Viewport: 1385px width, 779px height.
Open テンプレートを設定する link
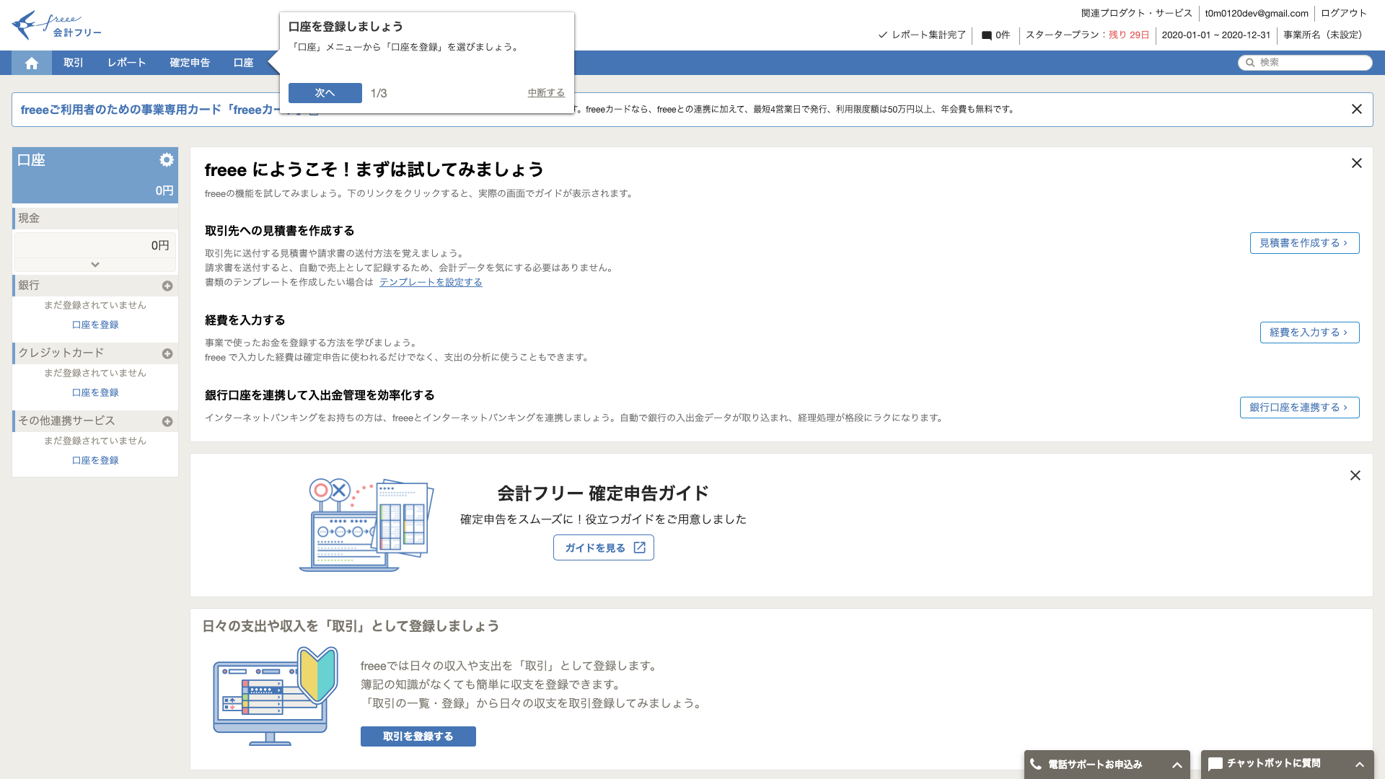(431, 282)
